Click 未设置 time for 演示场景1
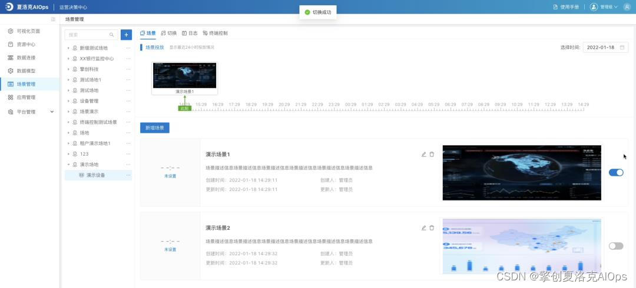The width and height of the screenshot is (636, 288). 170,176
